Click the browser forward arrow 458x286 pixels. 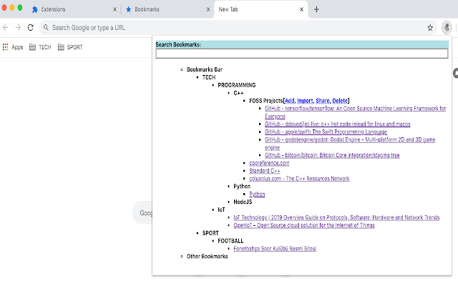tap(18, 27)
